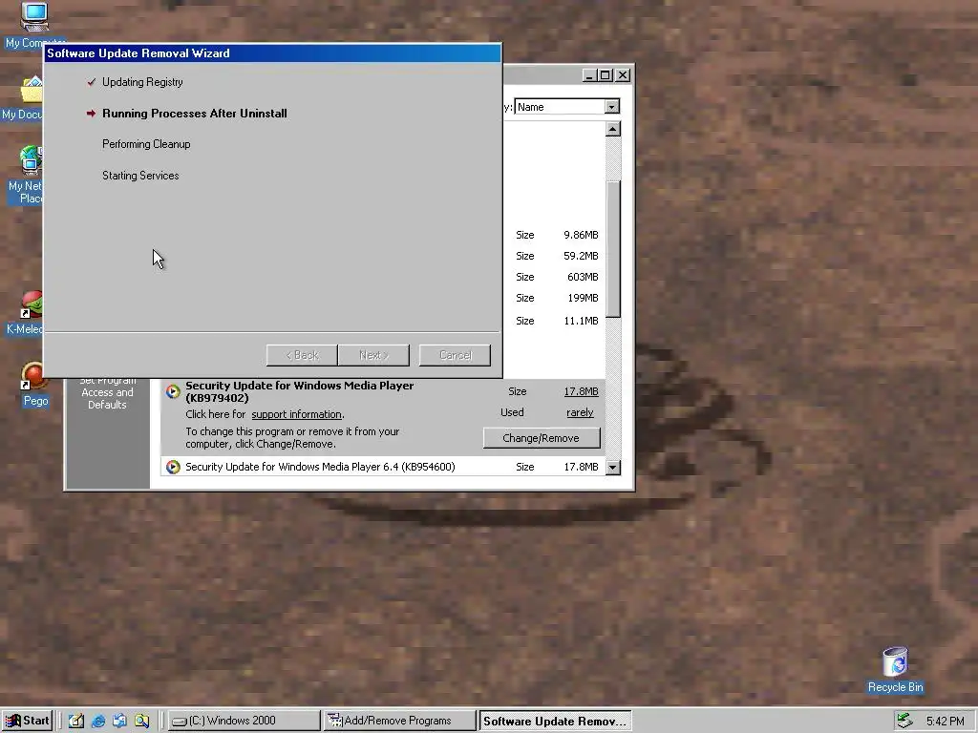The image size is (978, 733).
Task: Click the Back button in wizard
Action: click(302, 355)
